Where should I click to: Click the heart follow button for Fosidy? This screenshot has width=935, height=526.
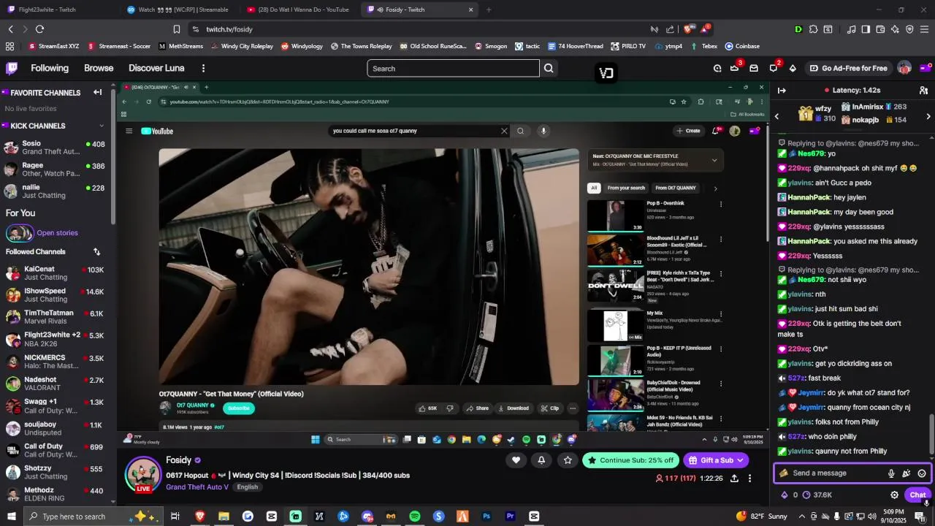point(516,460)
